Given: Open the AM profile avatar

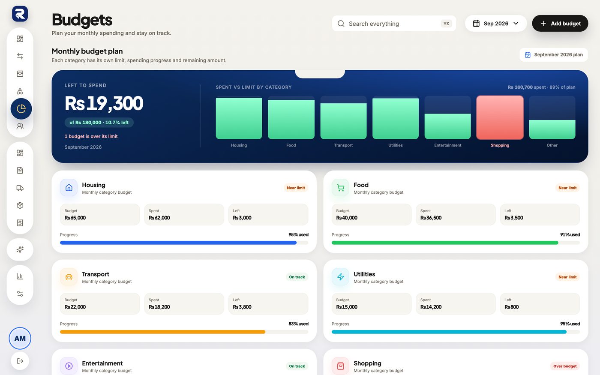Looking at the screenshot, I should pos(20,338).
